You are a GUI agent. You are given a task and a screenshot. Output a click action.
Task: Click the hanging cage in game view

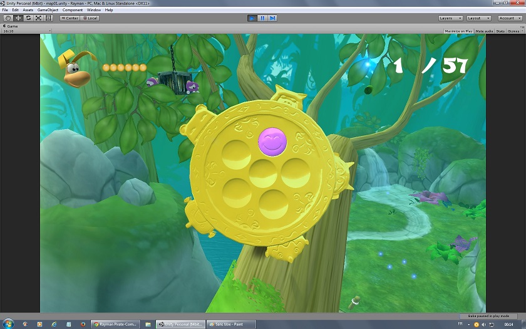tap(175, 82)
